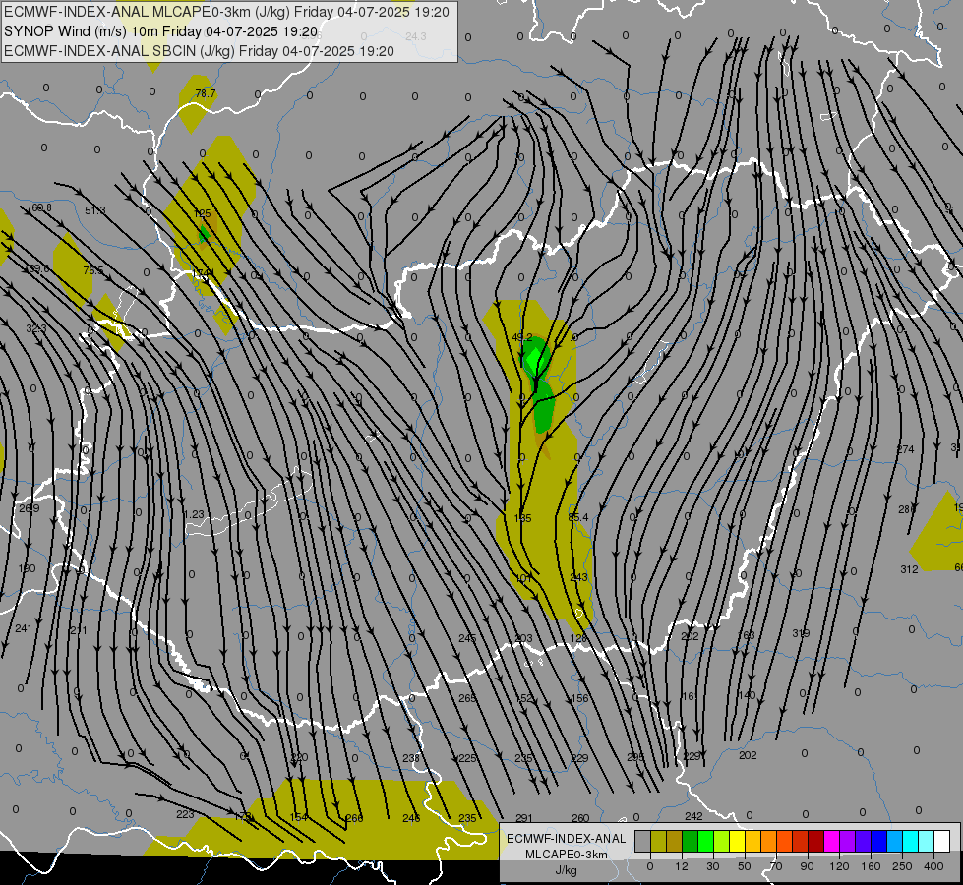Image resolution: width=963 pixels, height=885 pixels.
Task: Click the map value 76.5
Action: [92, 270]
